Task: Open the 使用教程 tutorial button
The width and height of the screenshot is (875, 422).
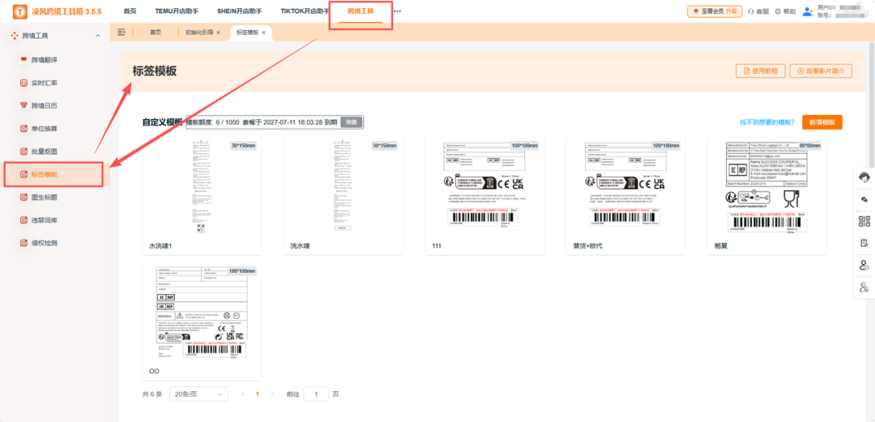Action: pyautogui.click(x=761, y=71)
